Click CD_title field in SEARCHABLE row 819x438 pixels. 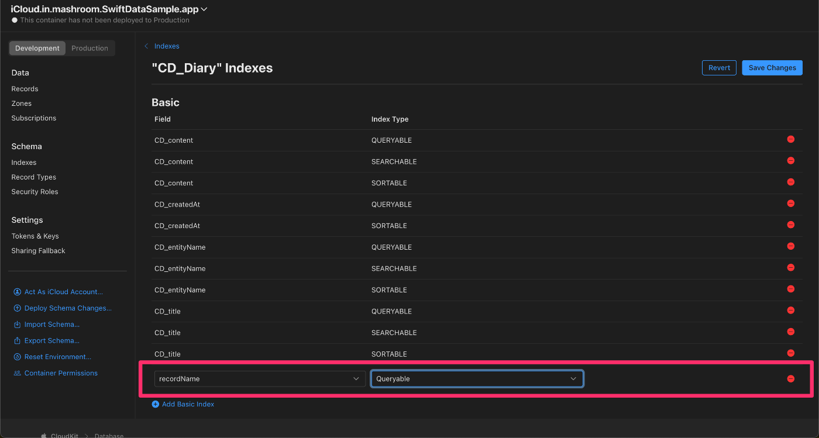[167, 332]
